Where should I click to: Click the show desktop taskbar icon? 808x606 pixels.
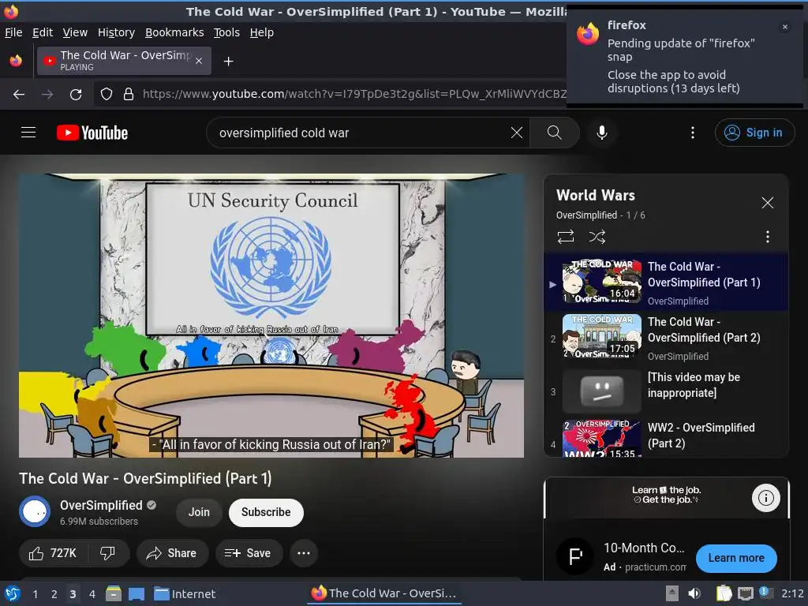point(137,593)
